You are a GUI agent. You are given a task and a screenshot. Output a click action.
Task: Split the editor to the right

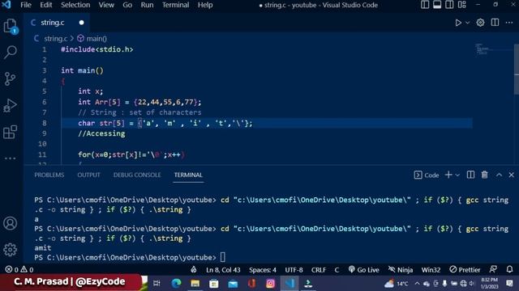click(495, 23)
